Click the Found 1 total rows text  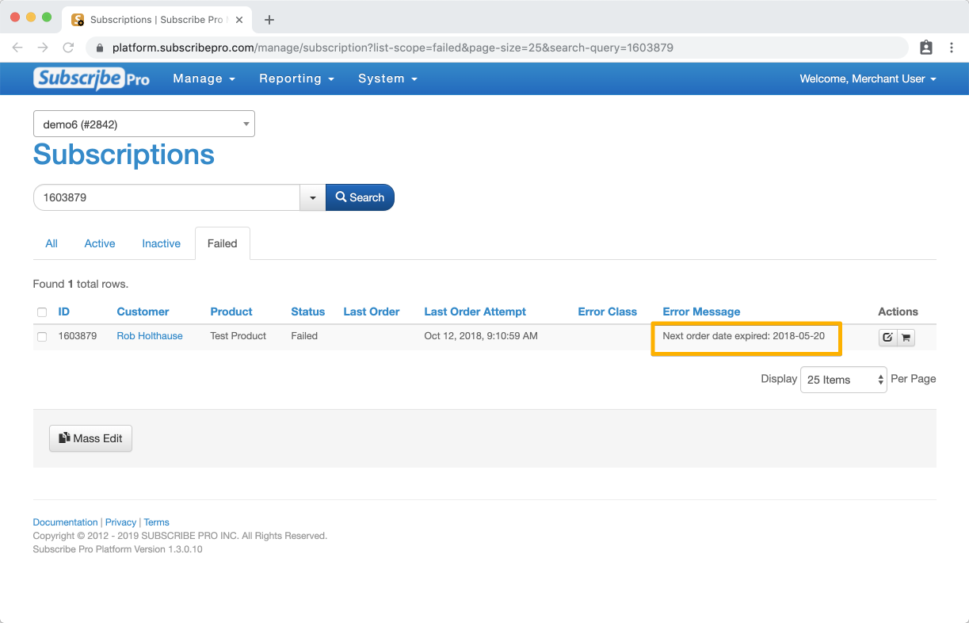(x=81, y=284)
